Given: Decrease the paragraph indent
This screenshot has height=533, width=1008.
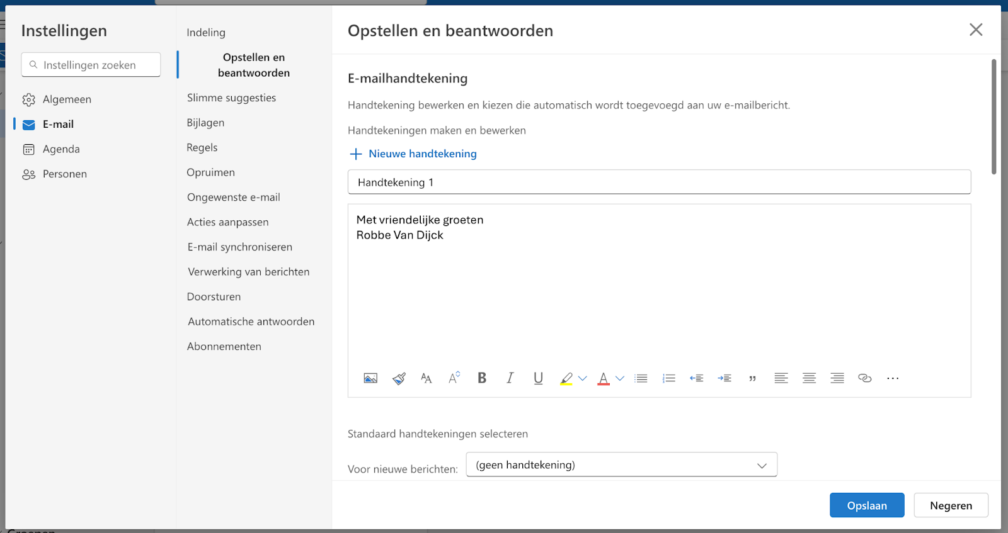Looking at the screenshot, I should click(696, 378).
